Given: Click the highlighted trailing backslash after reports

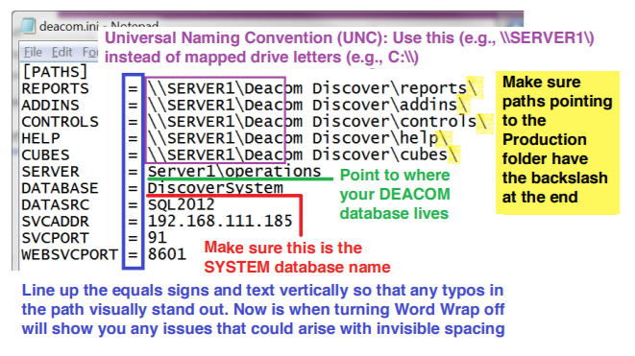Looking at the screenshot, I should [x=473, y=87].
